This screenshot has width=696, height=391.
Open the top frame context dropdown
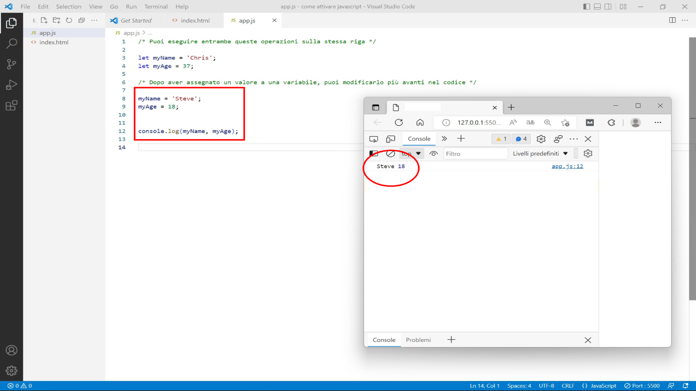(411, 154)
